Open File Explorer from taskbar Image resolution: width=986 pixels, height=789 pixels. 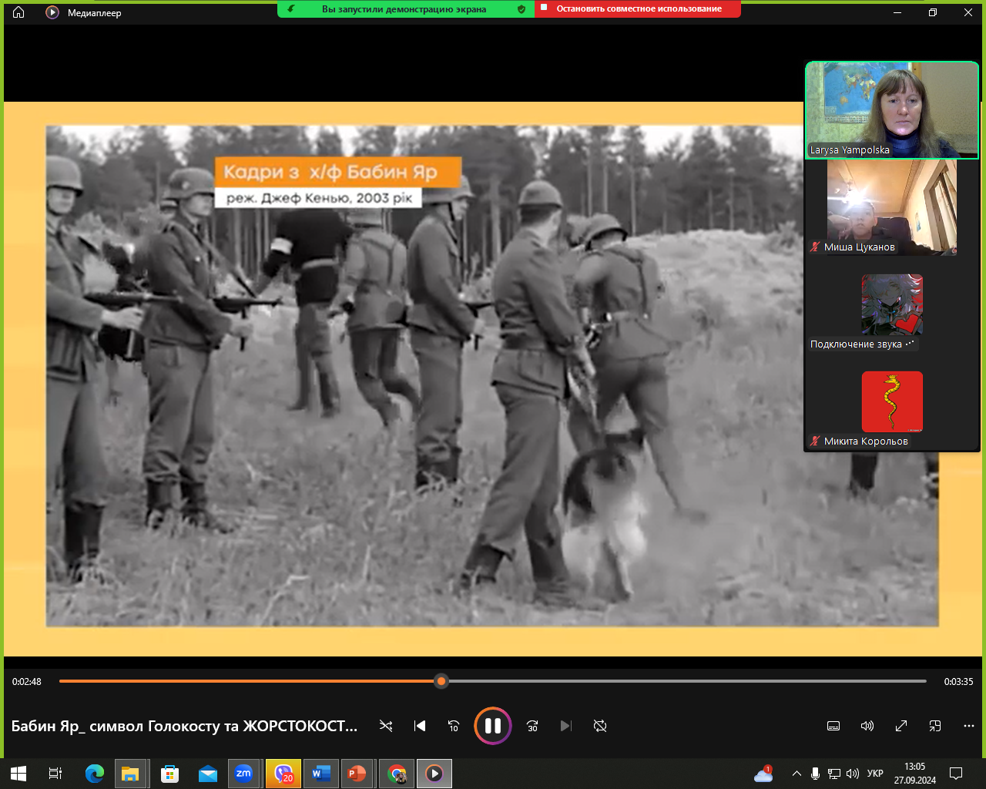130,774
